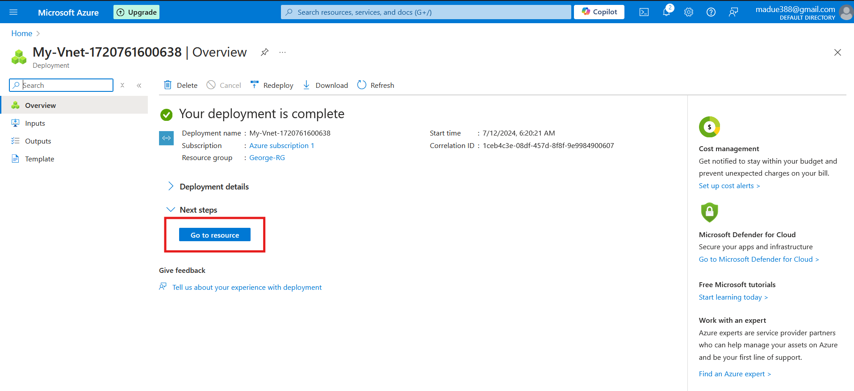Focus the side menu Search box
The height and width of the screenshot is (391, 854).
click(x=61, y=85)
